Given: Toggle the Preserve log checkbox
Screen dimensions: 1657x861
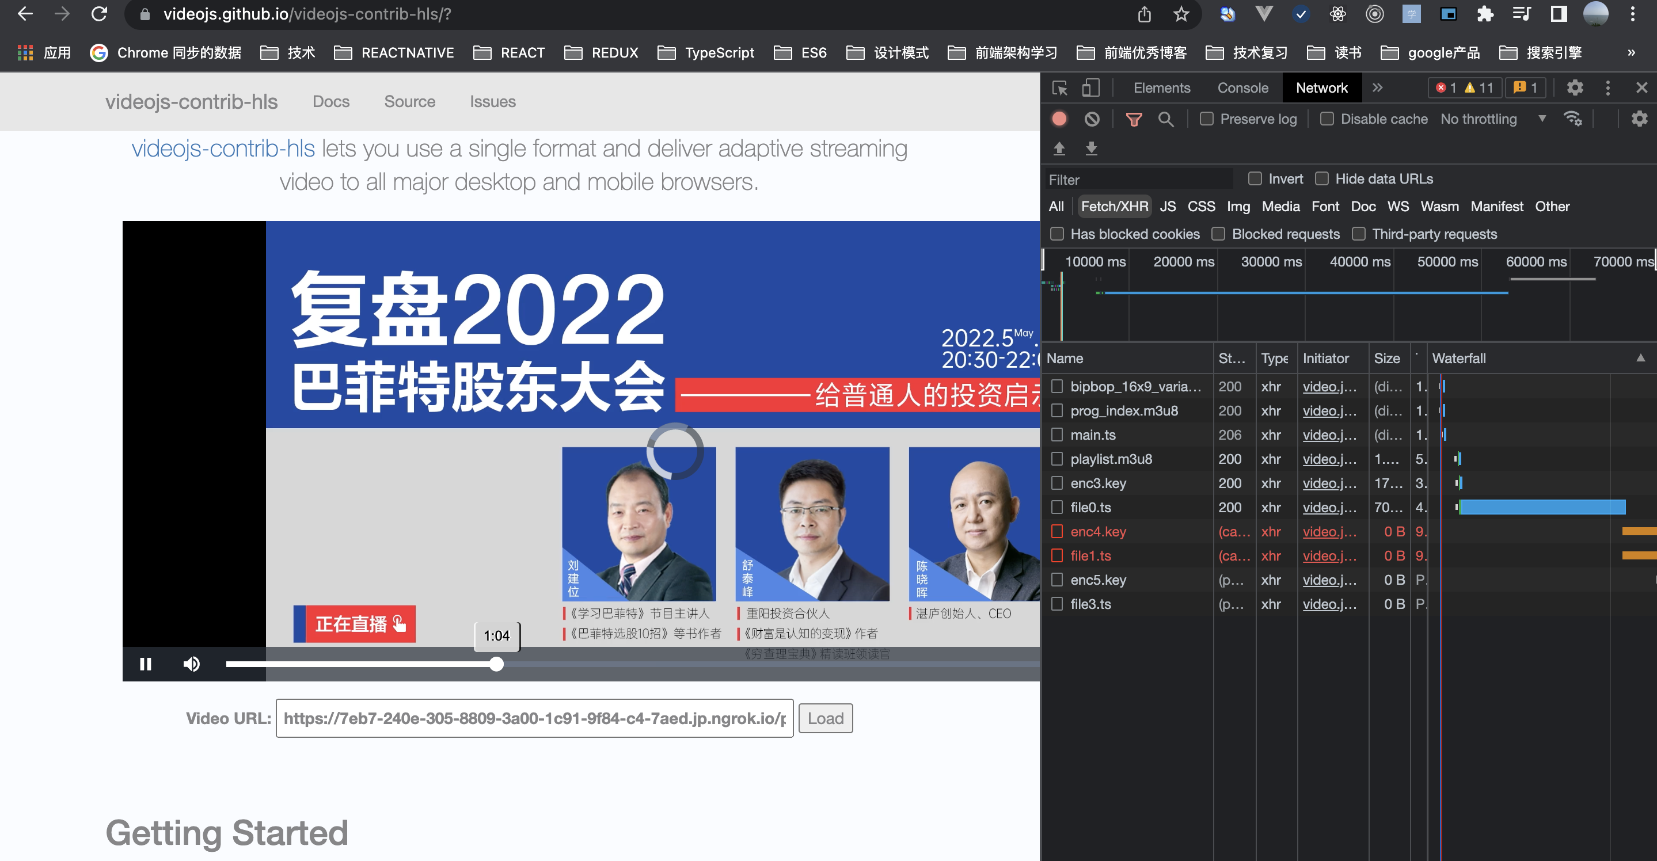Looking at the screenshot, I should point(1208,119).
